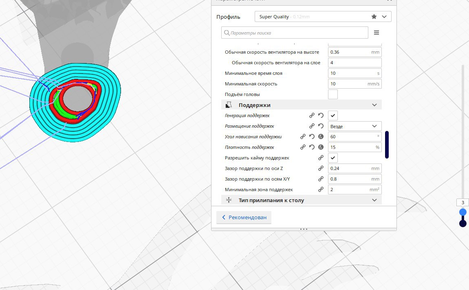
Task: Revert Угол нависания поддержки setting
Action: click(312, 137)
